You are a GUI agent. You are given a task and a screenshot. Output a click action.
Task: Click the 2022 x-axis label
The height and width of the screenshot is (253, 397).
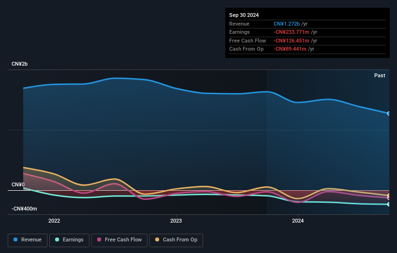click(54, 221)
